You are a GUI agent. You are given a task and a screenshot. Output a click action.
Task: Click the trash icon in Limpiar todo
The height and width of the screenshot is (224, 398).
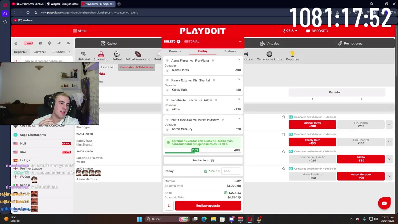tap(212, 161)
